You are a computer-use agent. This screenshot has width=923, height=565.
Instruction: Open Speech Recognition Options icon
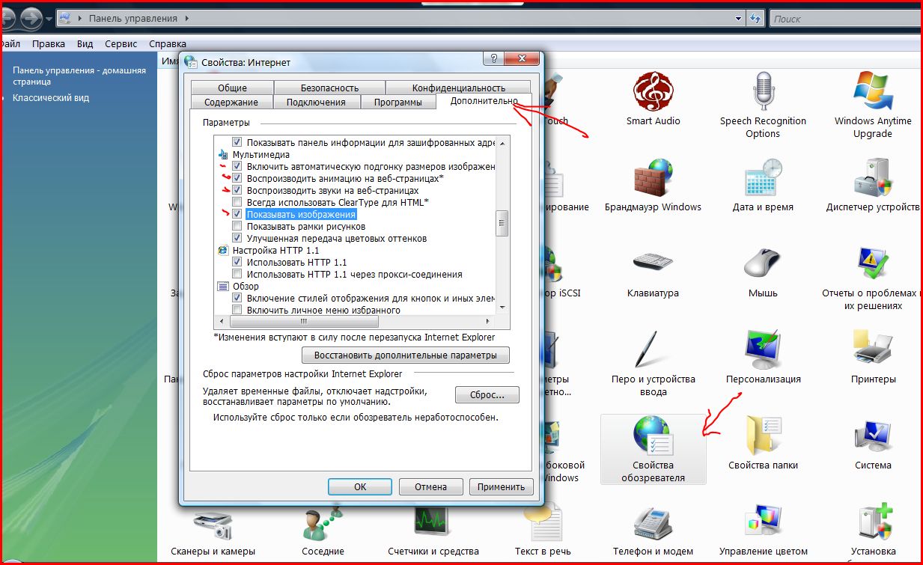point(763,106)
